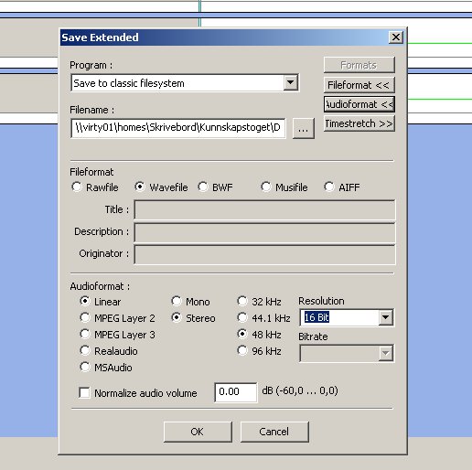The image size is (472, 470).
Task: Choose BWF as the file format
Action: 203,187
